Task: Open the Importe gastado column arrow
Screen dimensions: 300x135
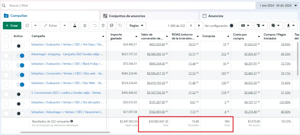Action: (136, 36)
